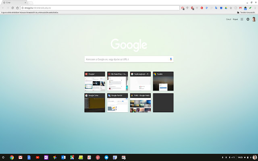Click the browser back arrow
258x161 pixels.
coord(3,8)
